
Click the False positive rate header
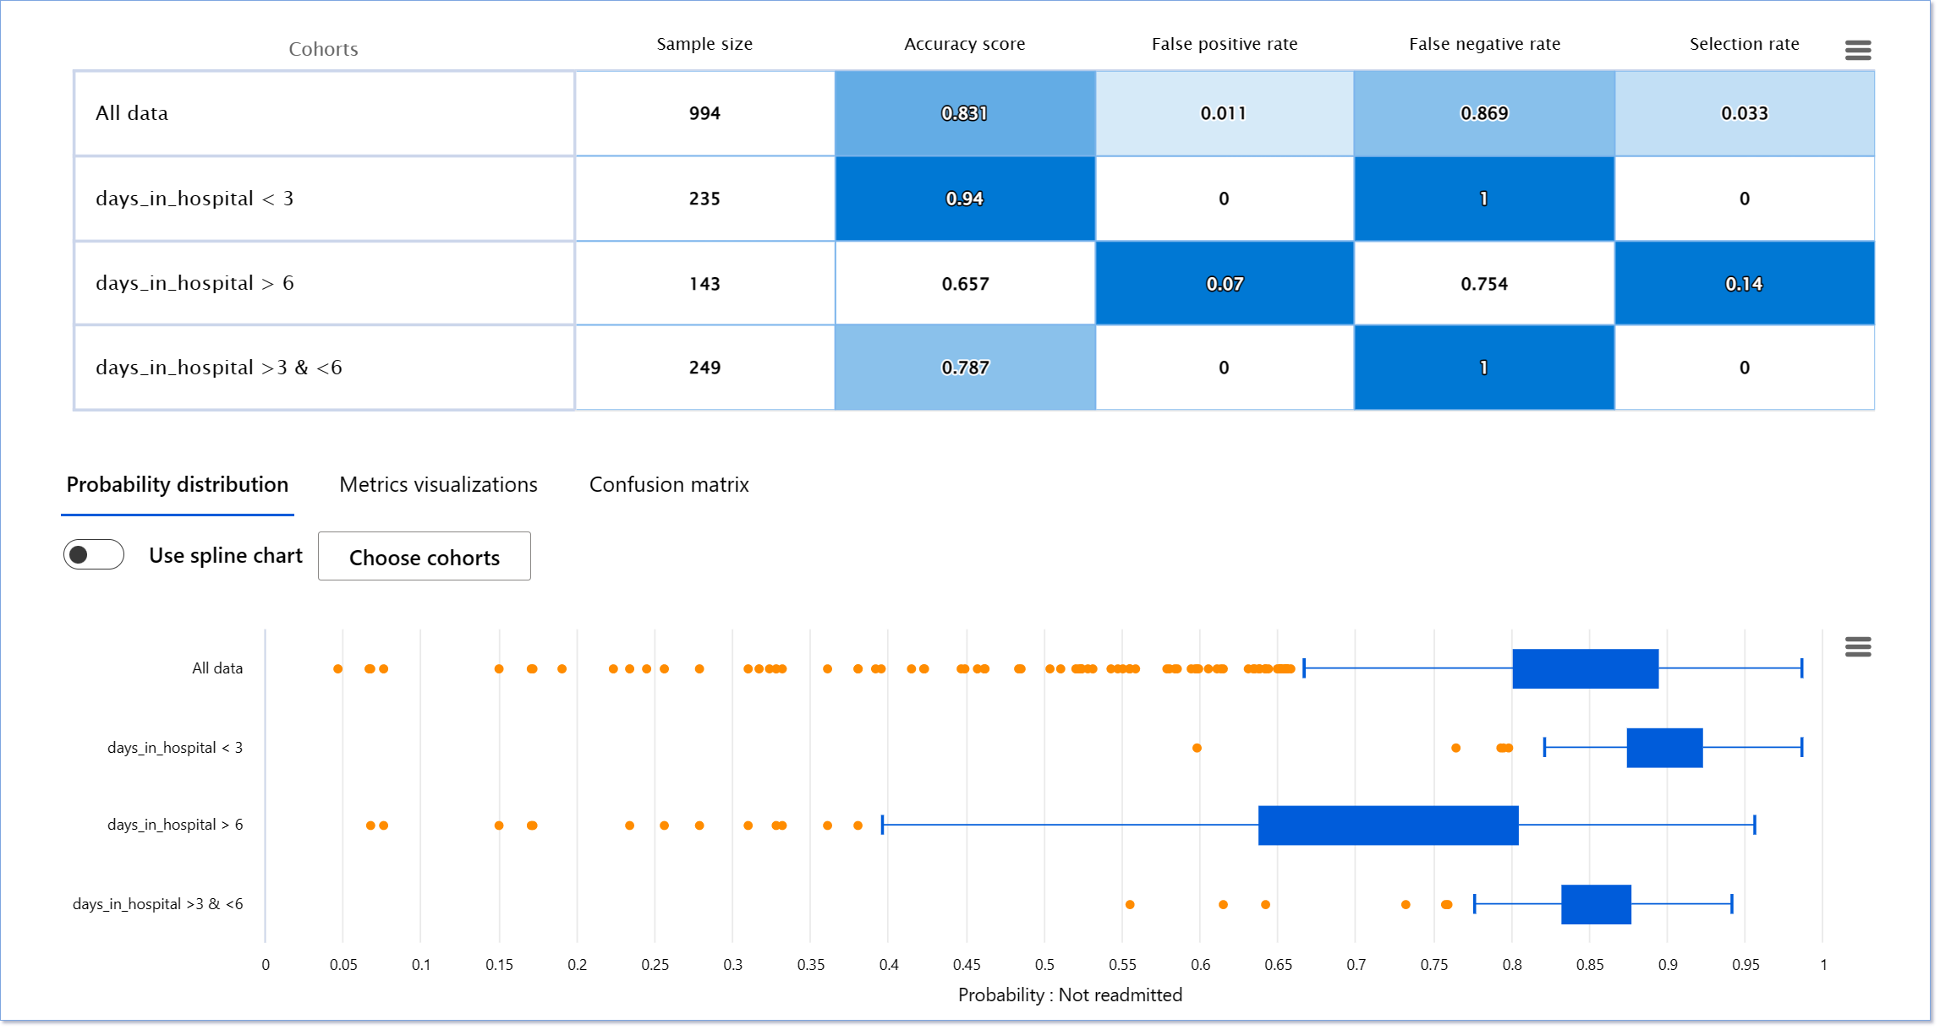click(1224, 44)
